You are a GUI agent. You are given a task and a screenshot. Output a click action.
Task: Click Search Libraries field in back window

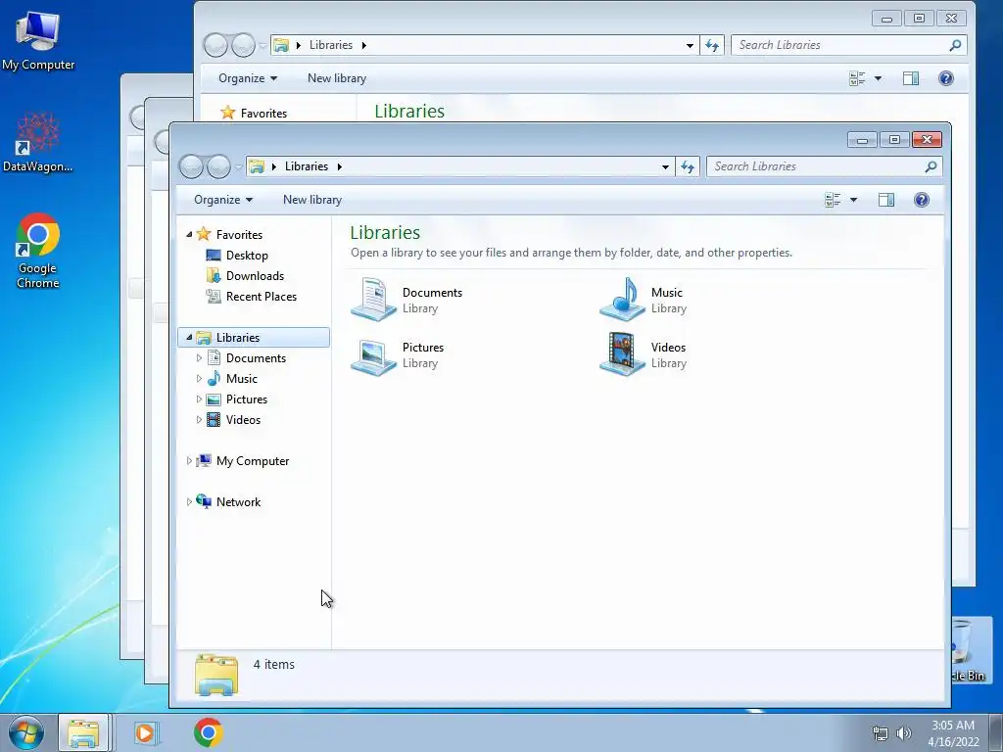[x=839, y=45]
